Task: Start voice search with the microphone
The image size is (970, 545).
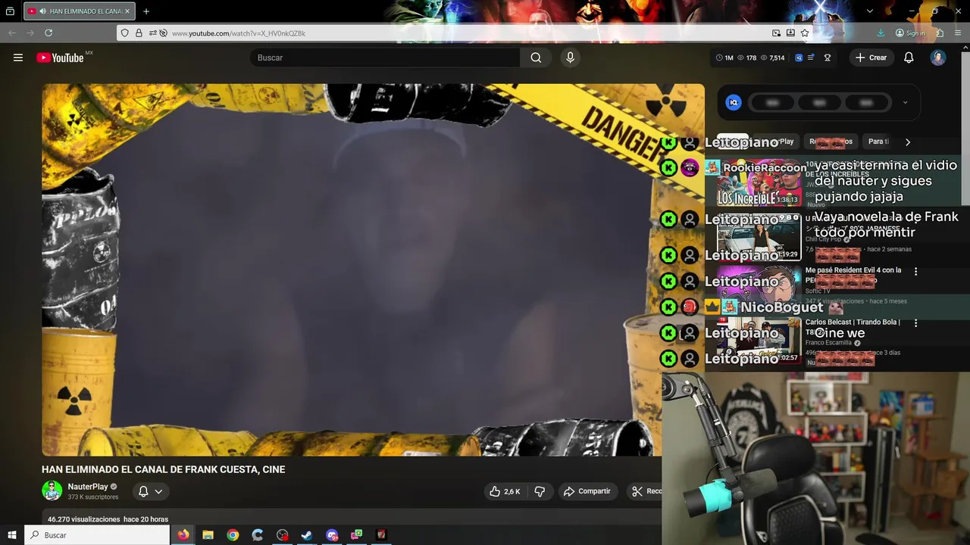Action: tap(571, 58)
